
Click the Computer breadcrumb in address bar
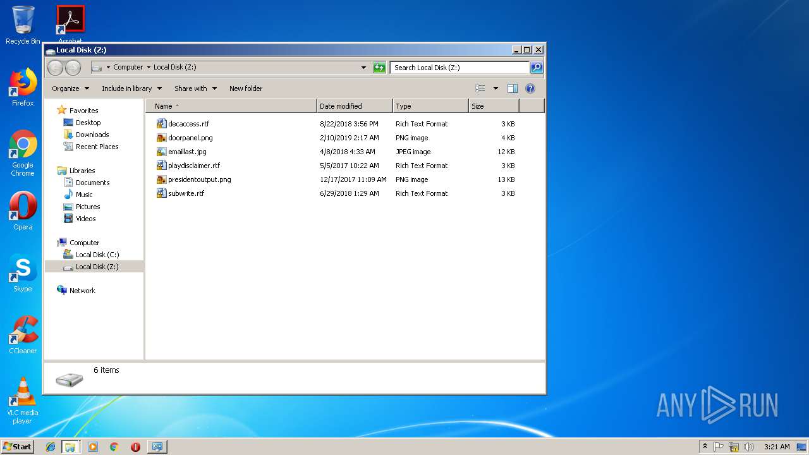click(x=128, y=67)
